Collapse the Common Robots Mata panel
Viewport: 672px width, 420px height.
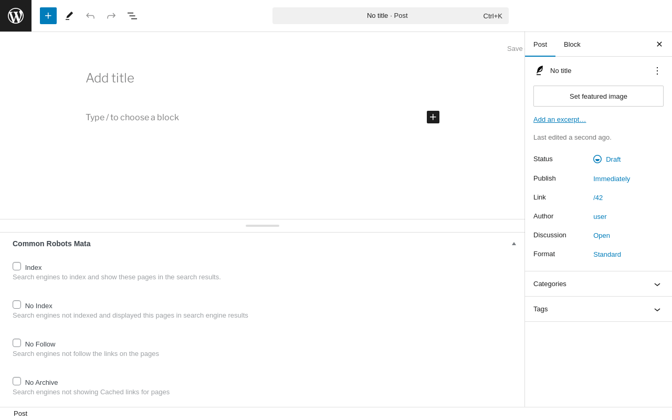[514, 244]
